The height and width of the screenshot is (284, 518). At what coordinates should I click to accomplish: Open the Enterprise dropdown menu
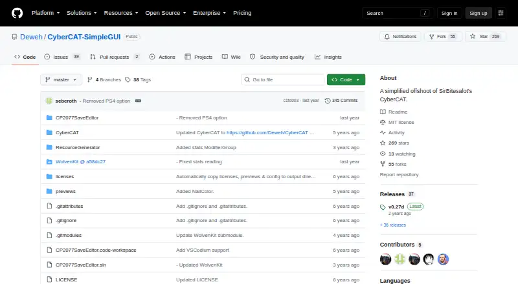point(209,13)
